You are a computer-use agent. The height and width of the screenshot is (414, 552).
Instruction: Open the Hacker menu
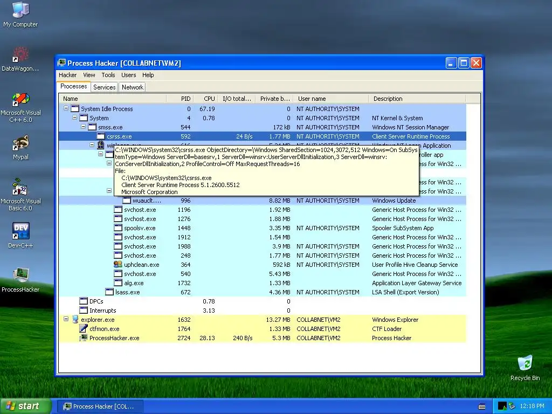coord(67,75)
